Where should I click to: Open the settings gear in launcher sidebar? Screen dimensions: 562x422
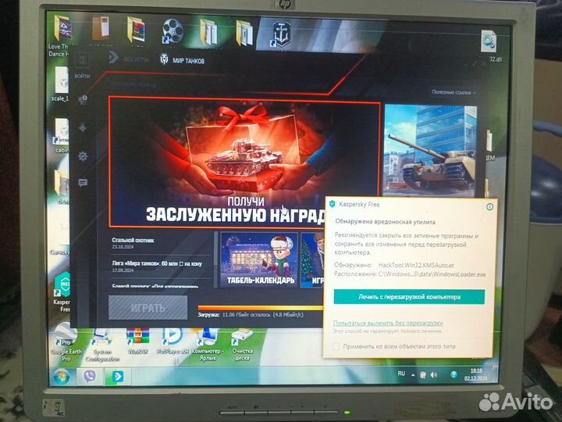[x=83, y=156]
